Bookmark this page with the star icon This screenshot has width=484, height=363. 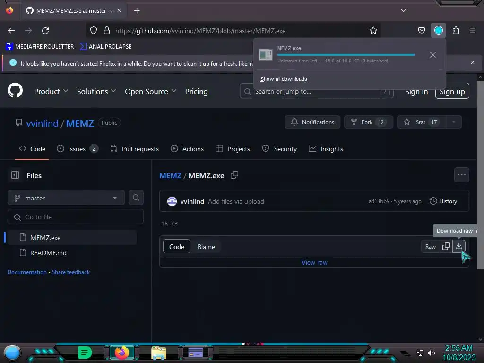(x=373, y=31)
